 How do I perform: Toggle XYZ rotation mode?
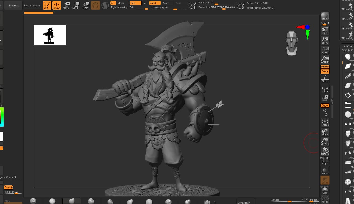click(x=325, y=106)
